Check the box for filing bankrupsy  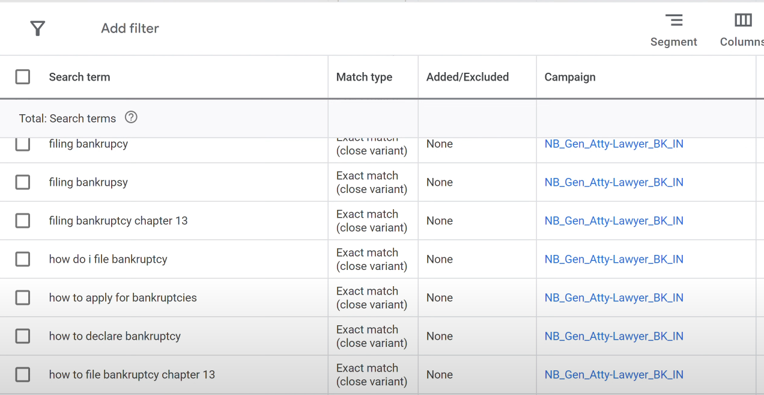(23, 182)
